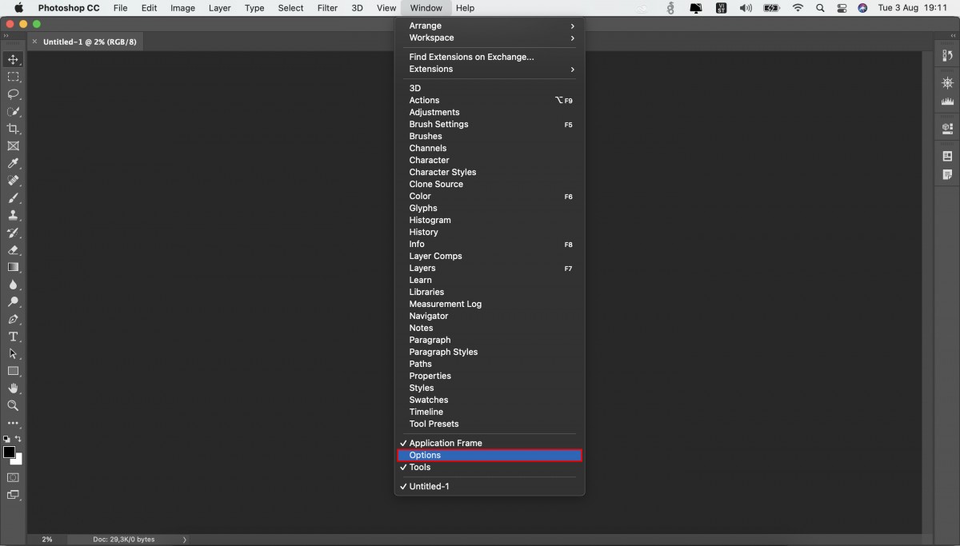This screenshot has width=960, height=546.
Task: Close the Untitled-1 document tab
Action: (34, 42)
